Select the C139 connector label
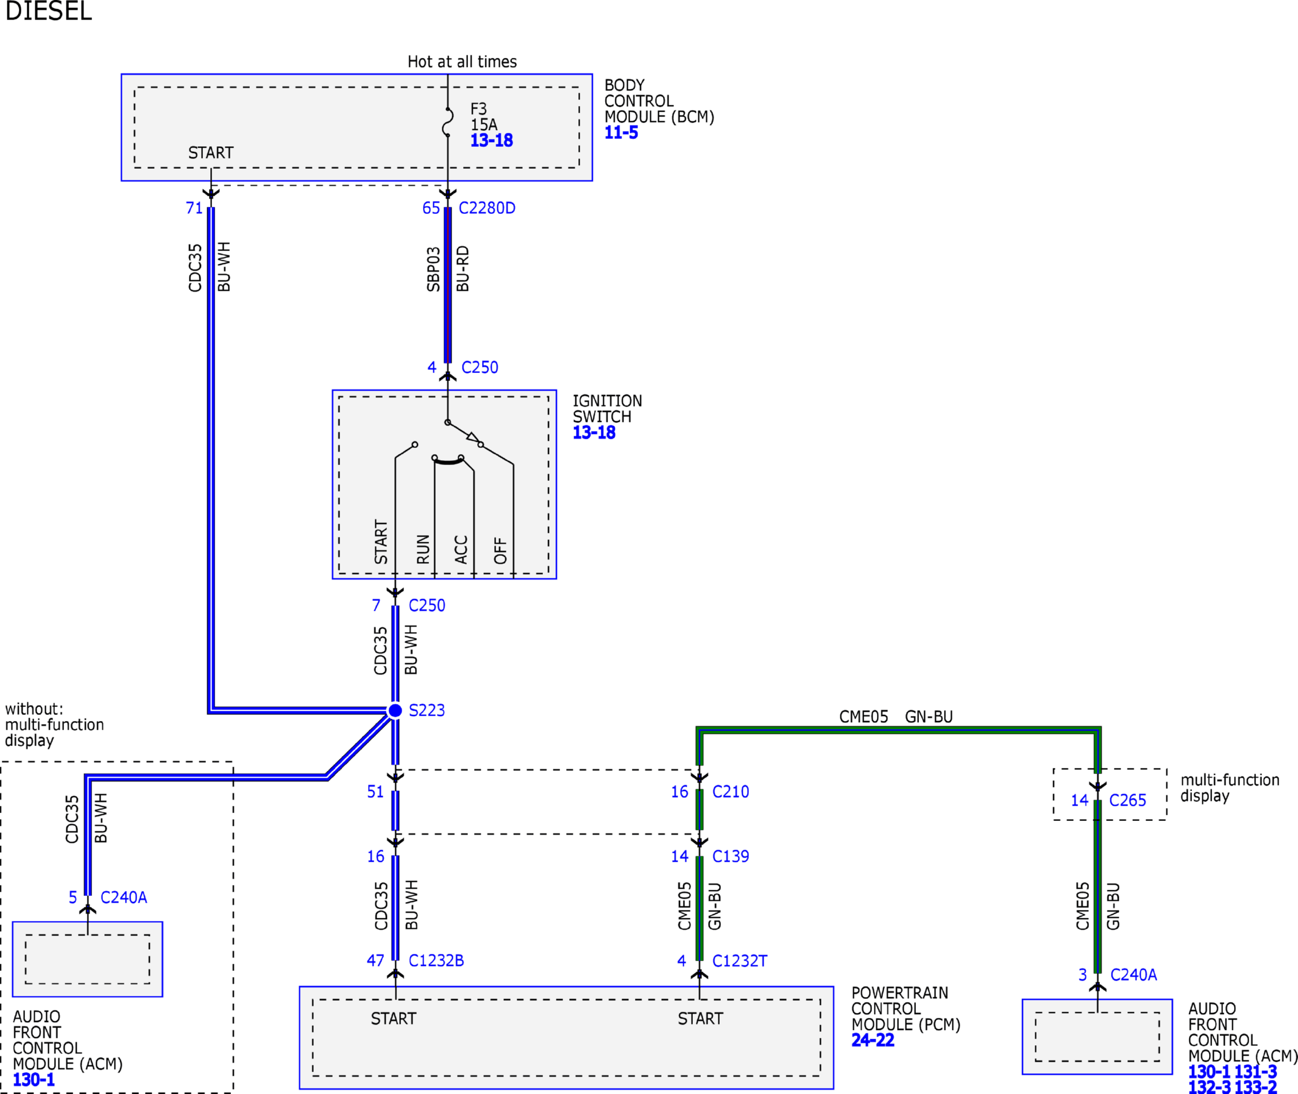 (731, 856)
